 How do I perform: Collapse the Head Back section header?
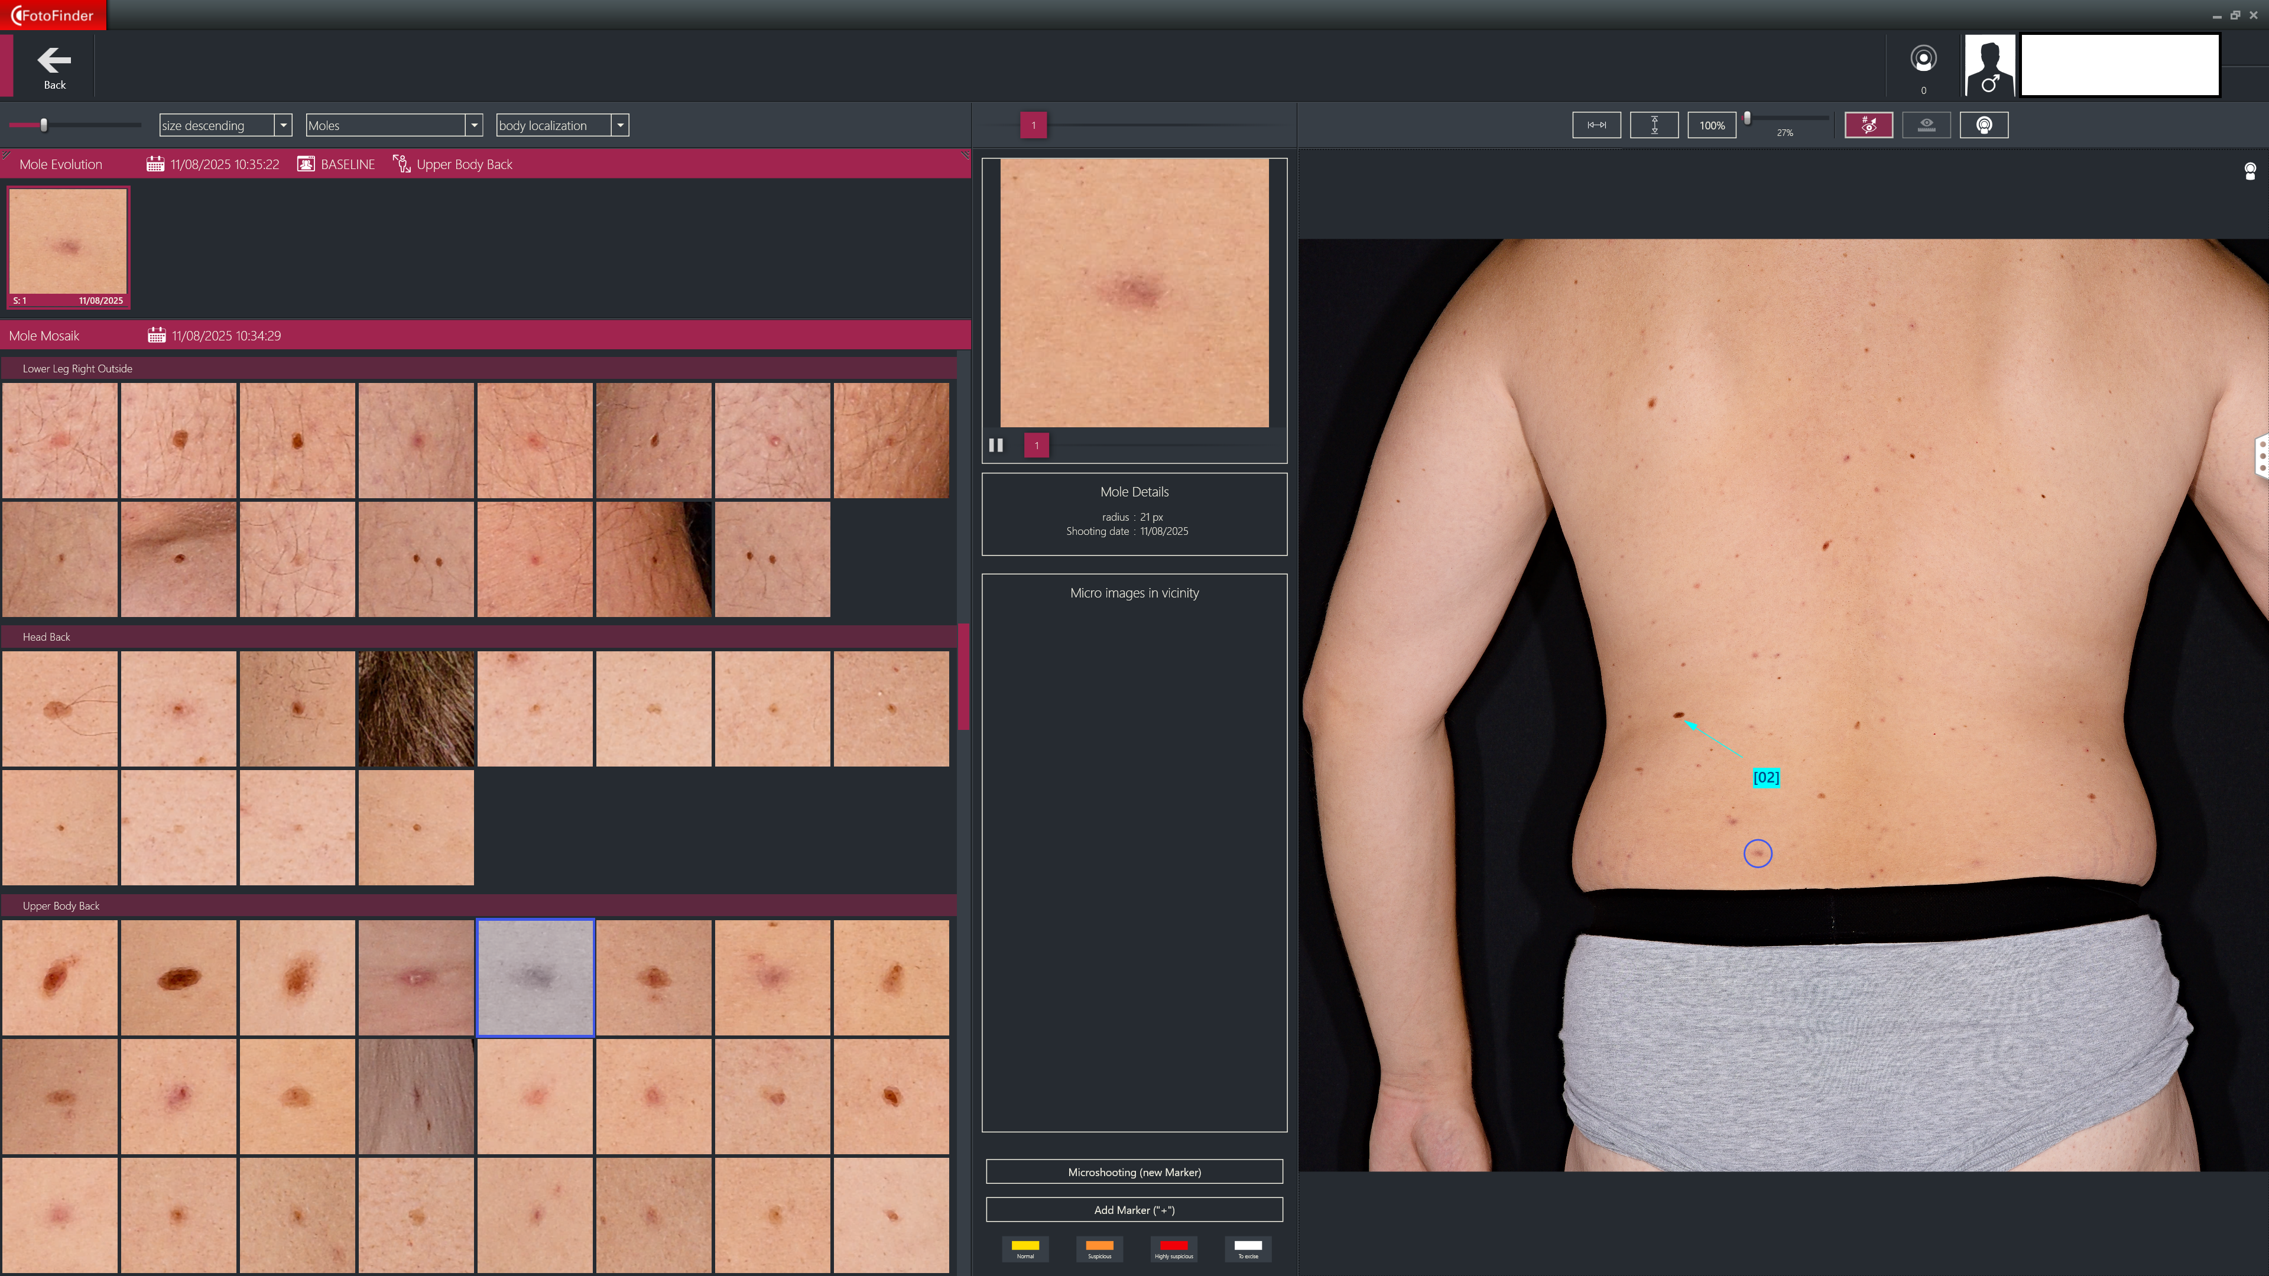46,637
